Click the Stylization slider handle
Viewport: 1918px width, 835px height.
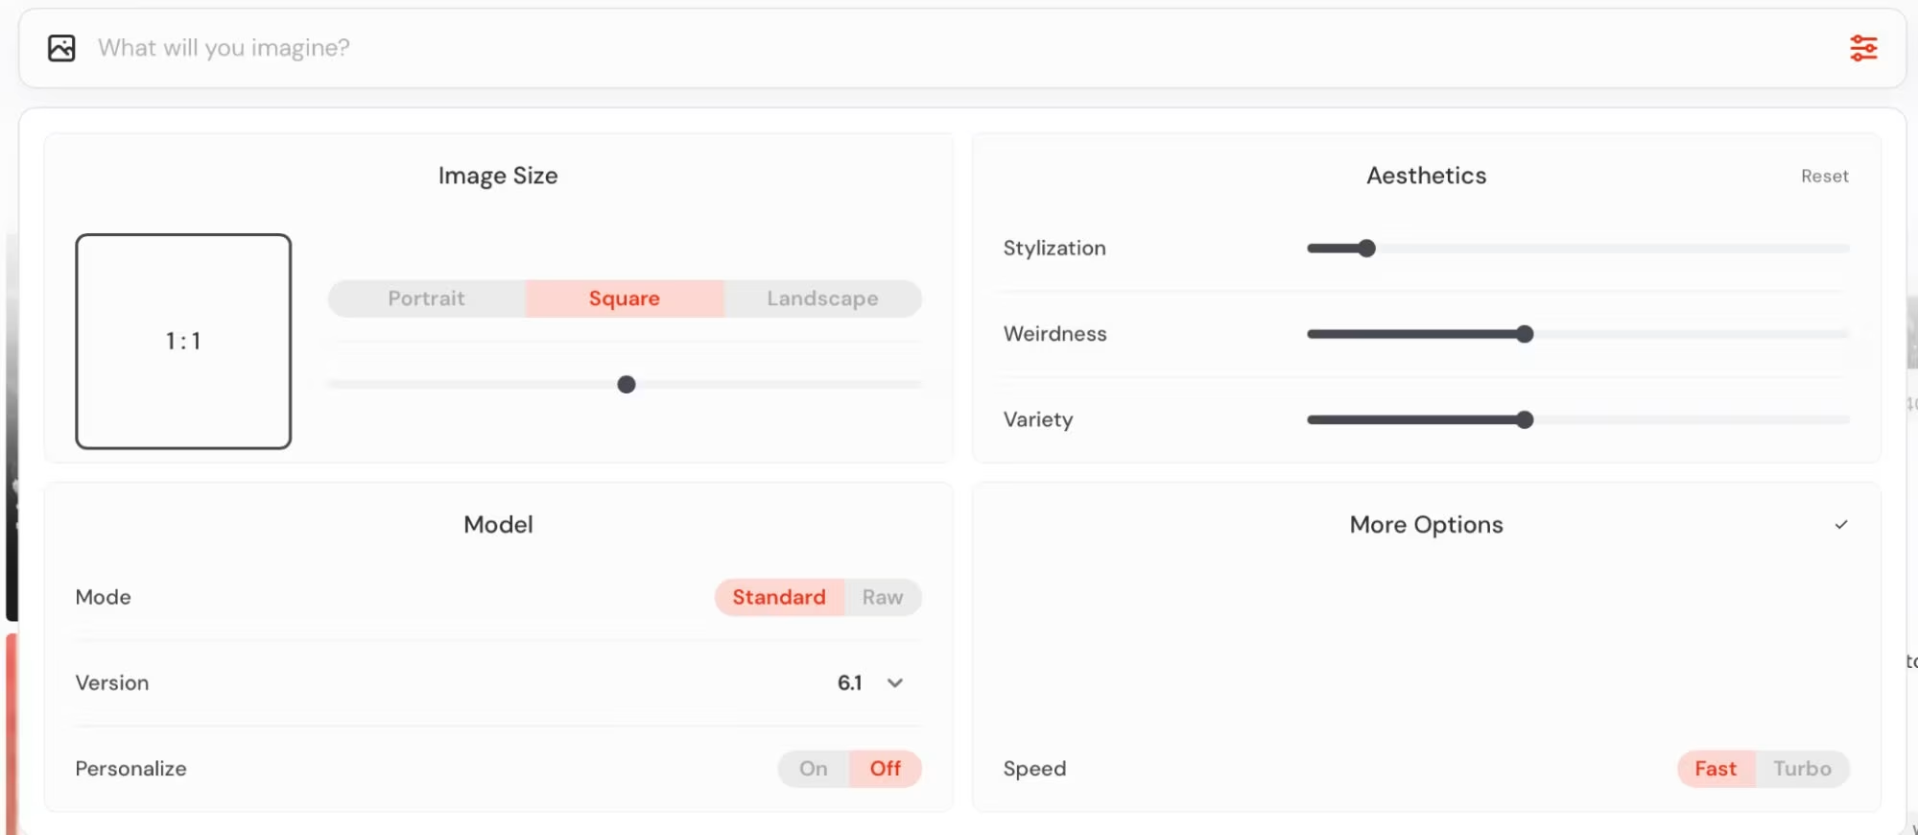tap(1365, 248)
